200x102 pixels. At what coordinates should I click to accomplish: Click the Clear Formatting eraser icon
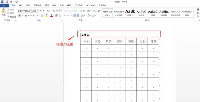pyautogui.click(x=54, y=11)
